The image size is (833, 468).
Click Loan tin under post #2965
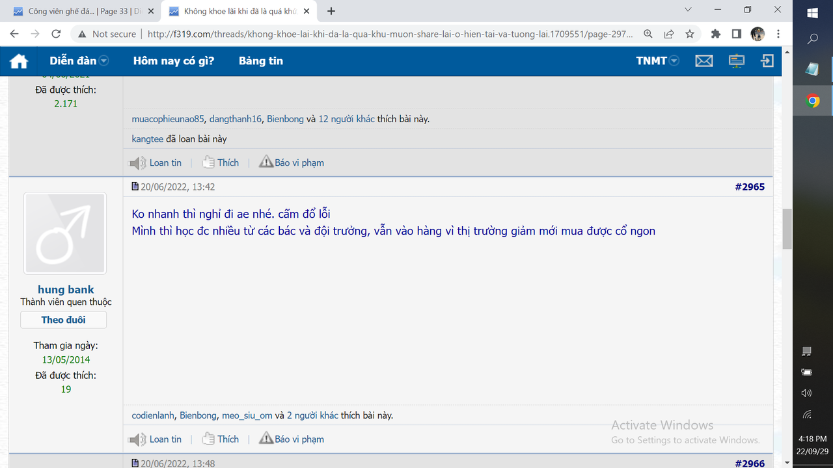[x=156, y=439]
